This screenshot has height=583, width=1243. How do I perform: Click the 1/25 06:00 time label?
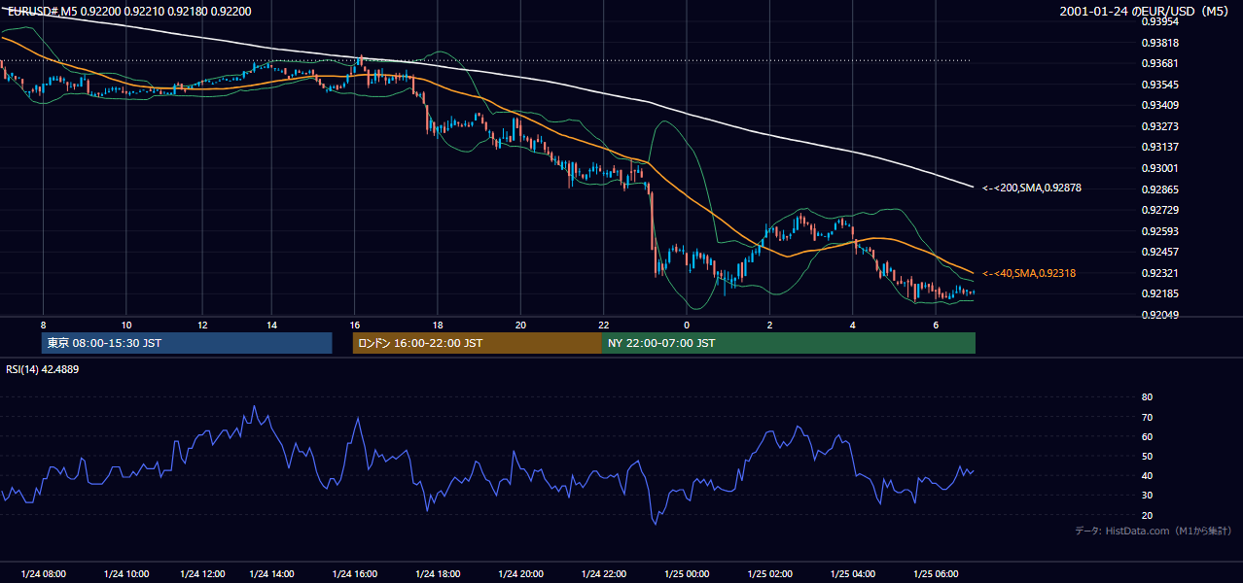[936, 574]
